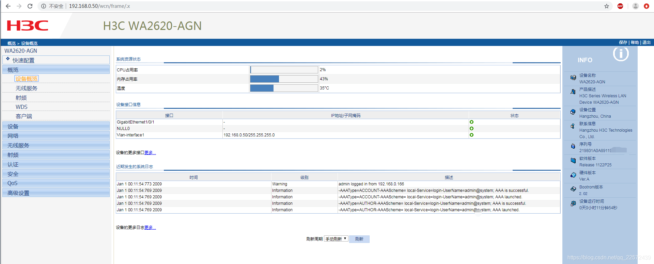Click the 设备位置 location icon

point(573,112)
